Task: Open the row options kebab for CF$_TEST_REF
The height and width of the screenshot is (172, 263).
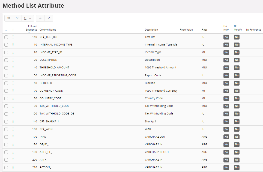Action: coord(13,37)
